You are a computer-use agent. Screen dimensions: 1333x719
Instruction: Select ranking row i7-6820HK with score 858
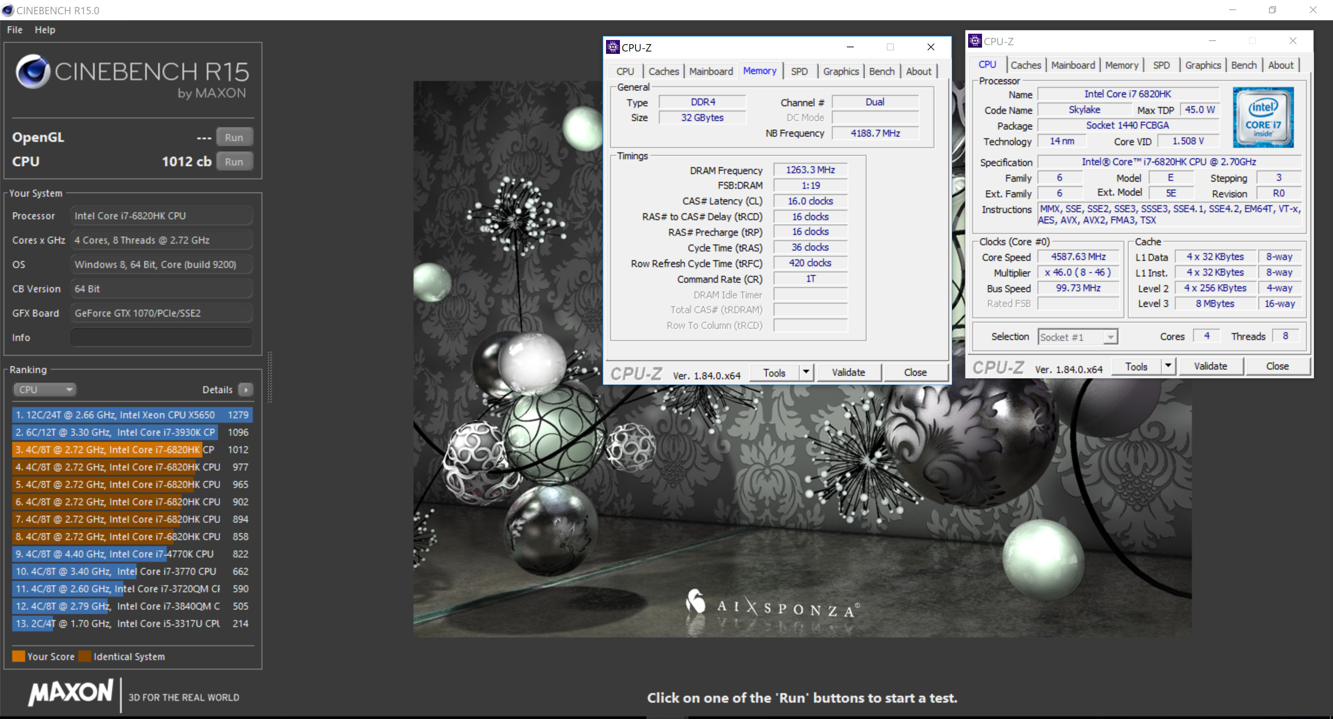coord(132,536)
